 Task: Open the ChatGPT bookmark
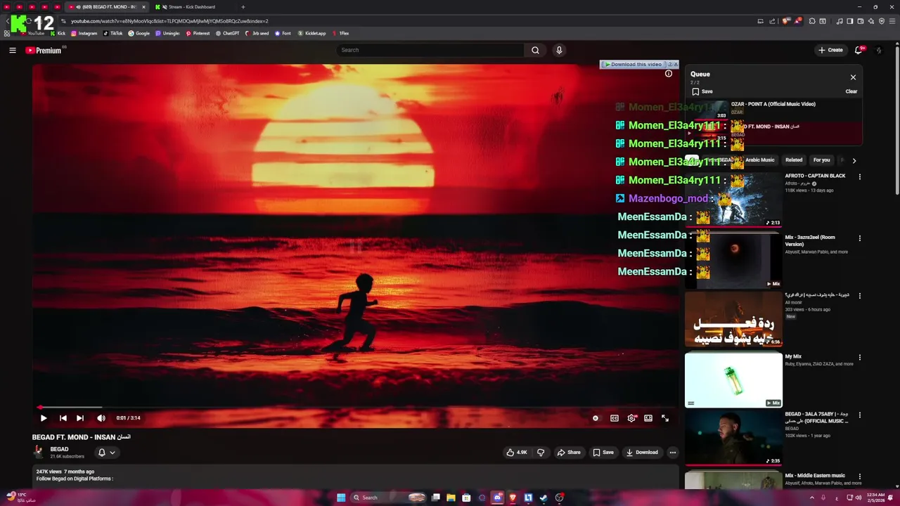[228, 33]
